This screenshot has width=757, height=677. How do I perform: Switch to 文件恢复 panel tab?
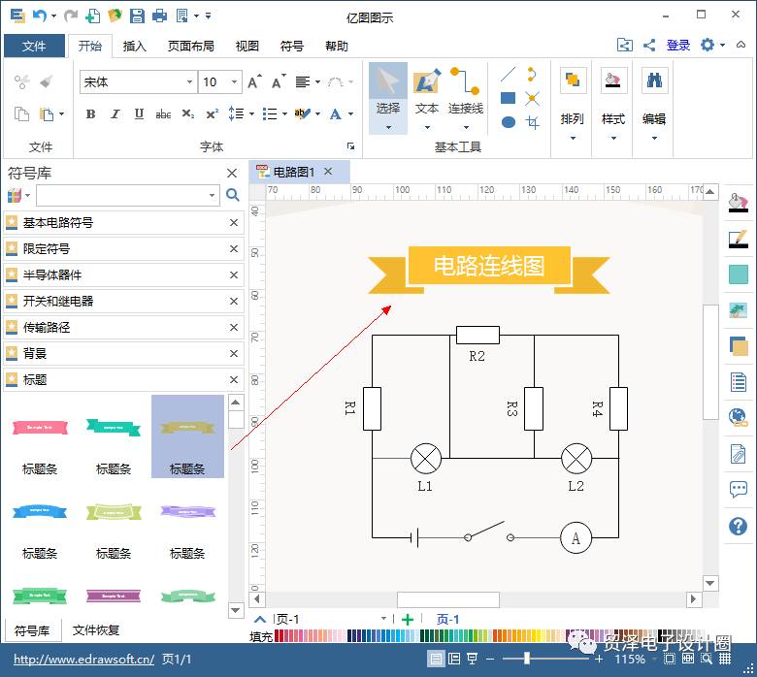pos(95,630)
